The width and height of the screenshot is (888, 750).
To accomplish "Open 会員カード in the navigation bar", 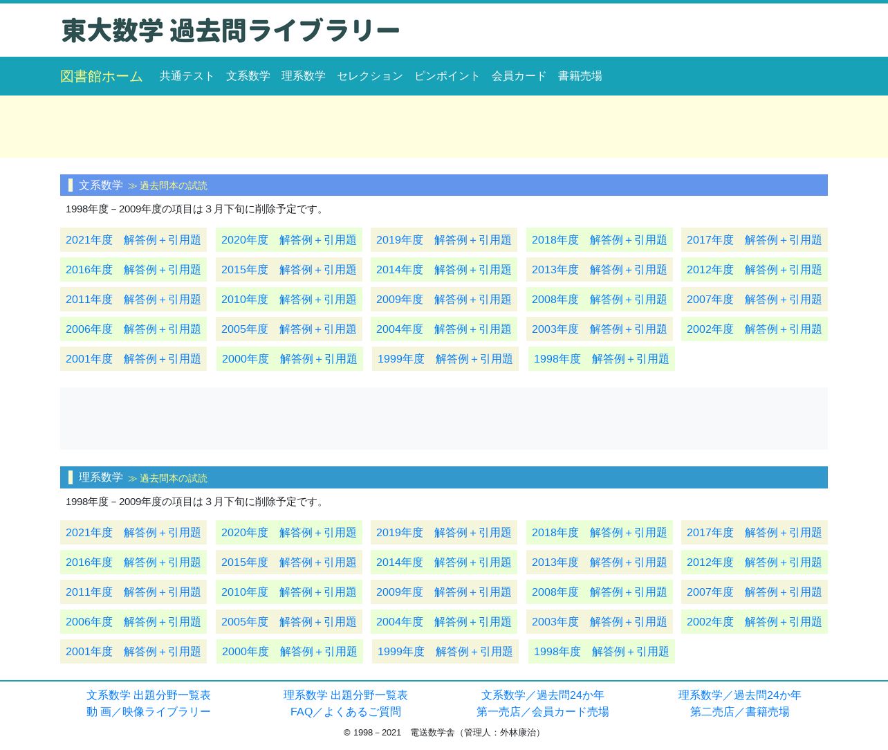I will pos(519,76).
